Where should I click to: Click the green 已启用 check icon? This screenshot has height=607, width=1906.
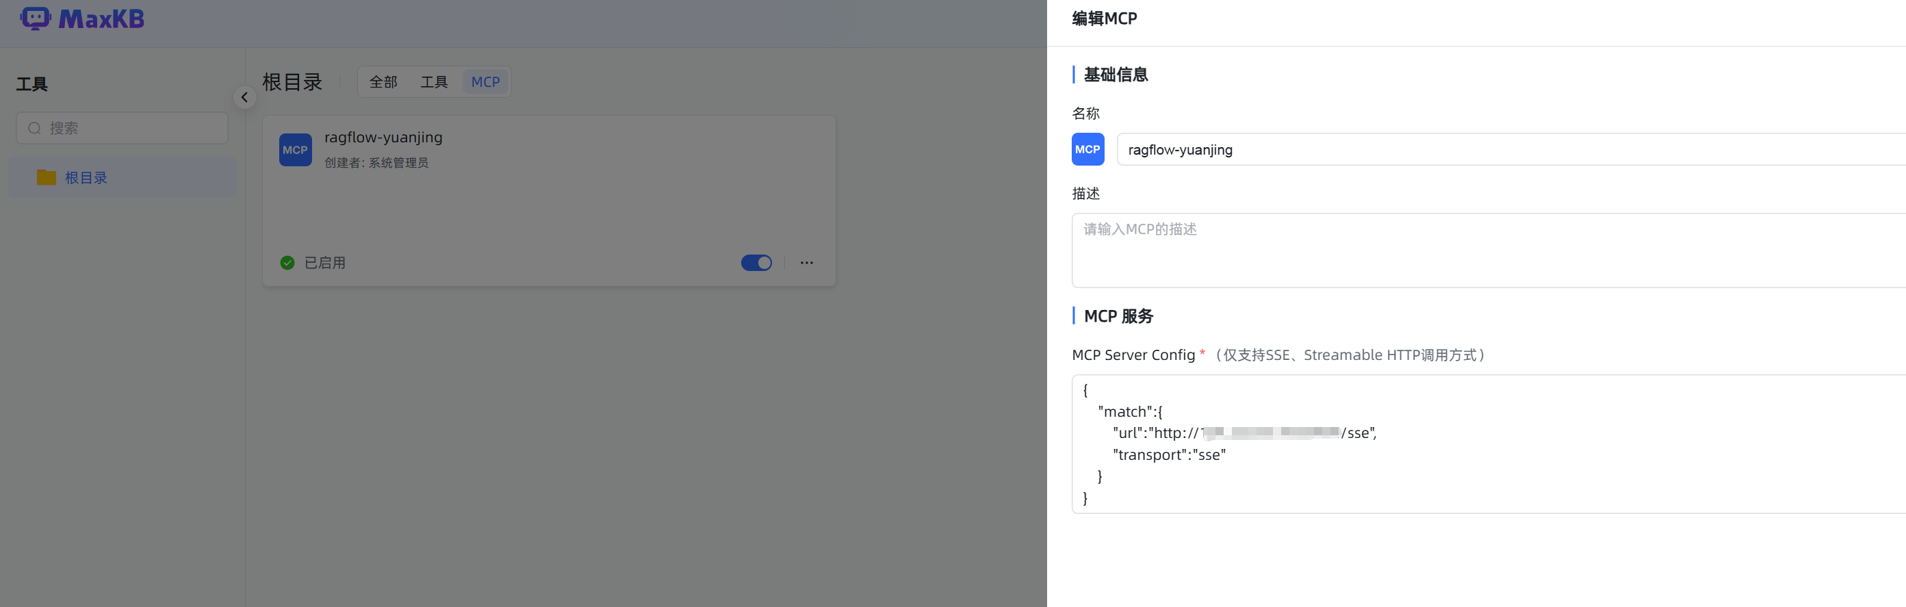(x=288, y=263)
